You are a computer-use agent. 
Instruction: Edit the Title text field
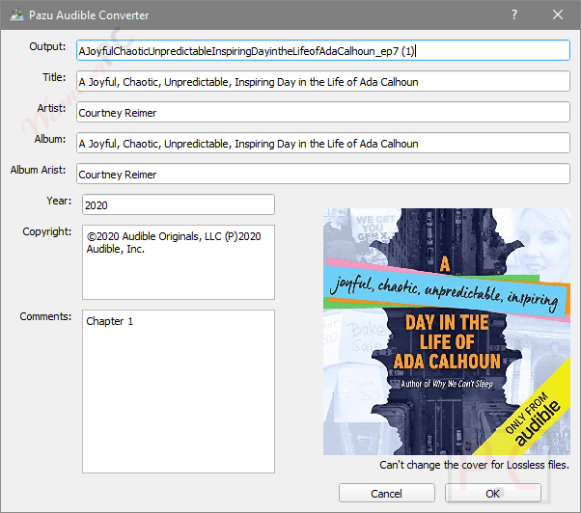tap(323, 81)
